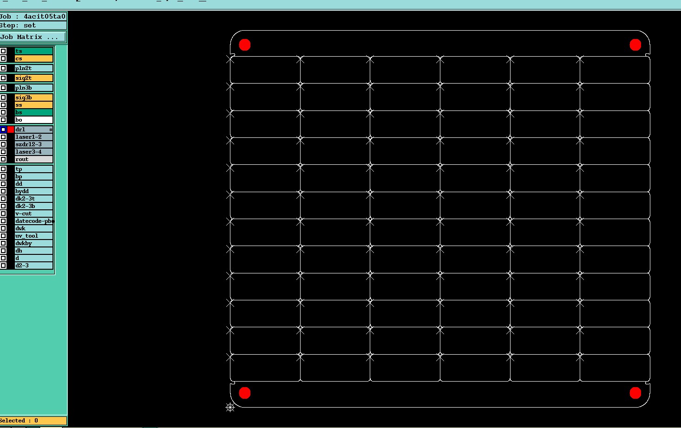Enable the d2-3 layer checkbox
This screenshot has height=428, width=681.
(x=3, y=266)
